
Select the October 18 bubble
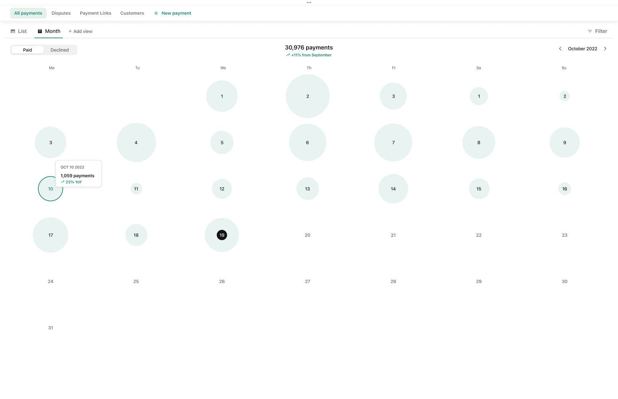tap(136, 235)
